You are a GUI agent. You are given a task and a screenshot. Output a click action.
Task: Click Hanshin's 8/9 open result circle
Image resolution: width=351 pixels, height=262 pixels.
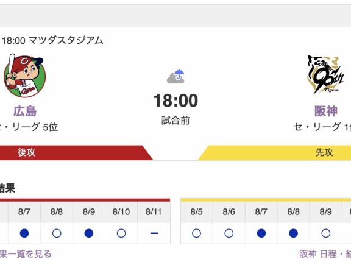click(x=325, y=233)
